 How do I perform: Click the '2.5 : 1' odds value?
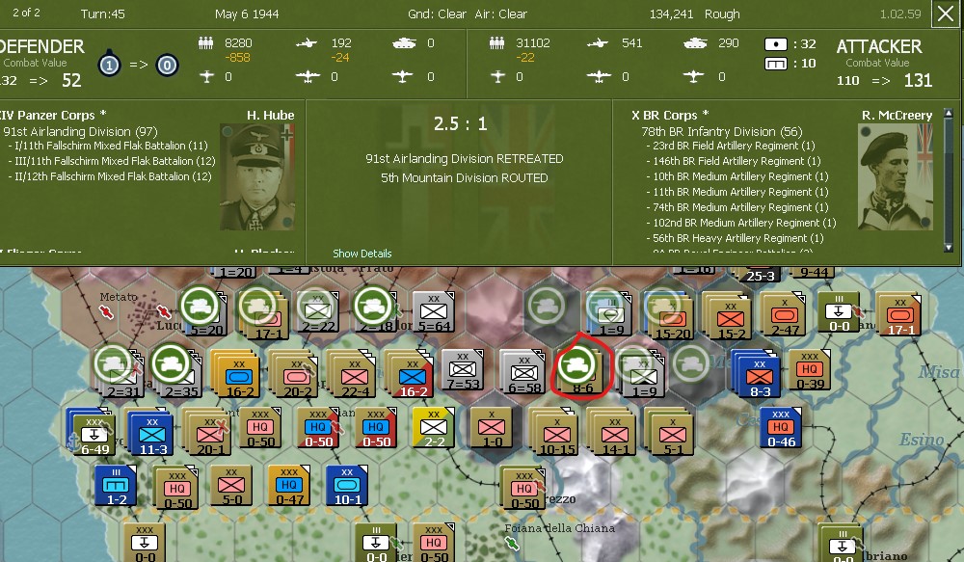pos(461,123)
